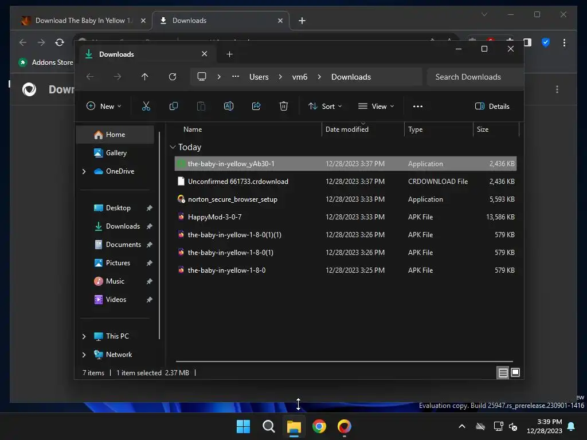The image size is (587, 440).
Task: Select Unconfirmed 661733.crdownload file
Action: [x=346, y=182]
